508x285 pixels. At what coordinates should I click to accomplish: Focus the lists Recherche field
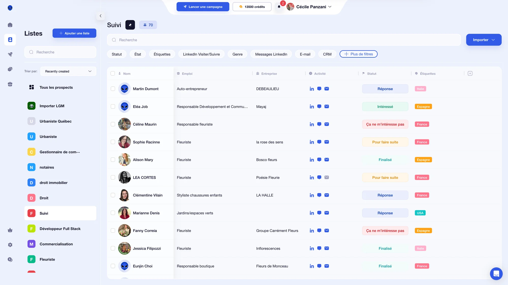(x=60, y=52)
